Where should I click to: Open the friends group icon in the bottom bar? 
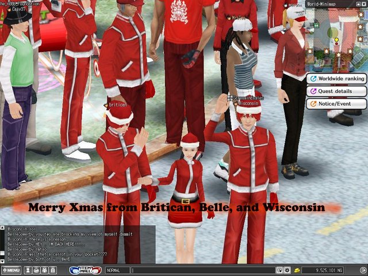(x=45, y=270)
